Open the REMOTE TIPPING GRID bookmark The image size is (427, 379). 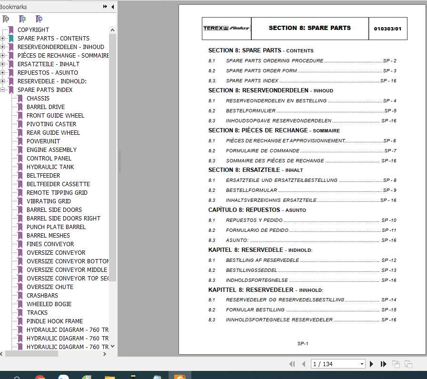(x=57, y=193)
